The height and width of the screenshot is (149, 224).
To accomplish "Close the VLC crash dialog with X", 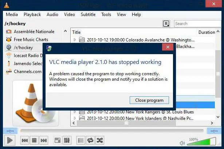I will tap(168, 47).
